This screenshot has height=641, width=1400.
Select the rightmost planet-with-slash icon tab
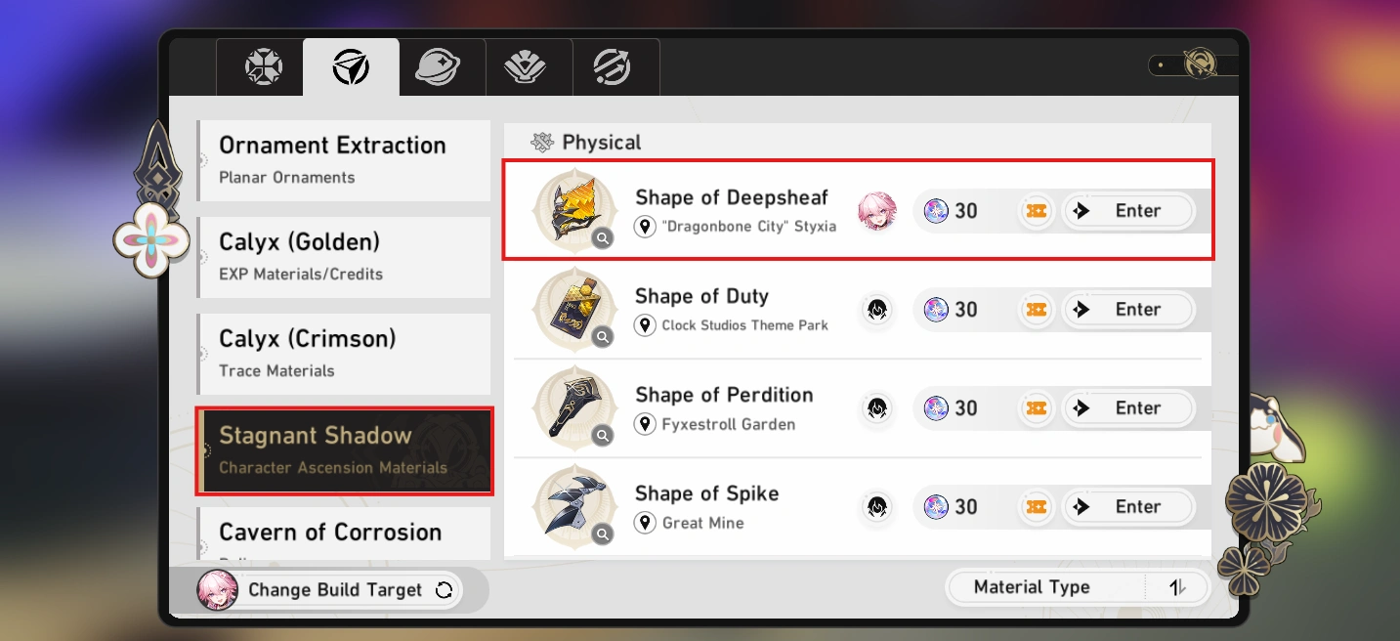(x=612, y=67)
